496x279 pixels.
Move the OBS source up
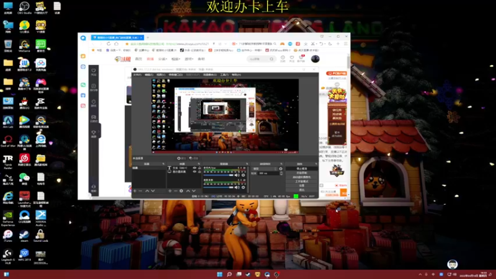pos(188,191)
